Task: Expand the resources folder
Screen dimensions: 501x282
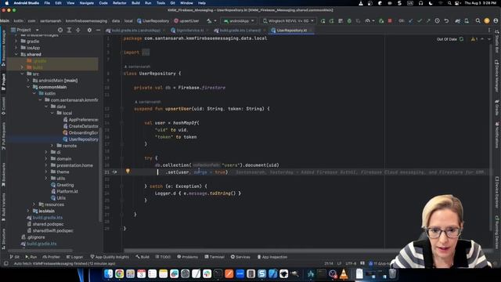Action: [x=34, y=204]
